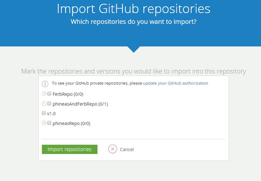Click the Cancel text label
261x181 pixels.
tap(127, 150)
